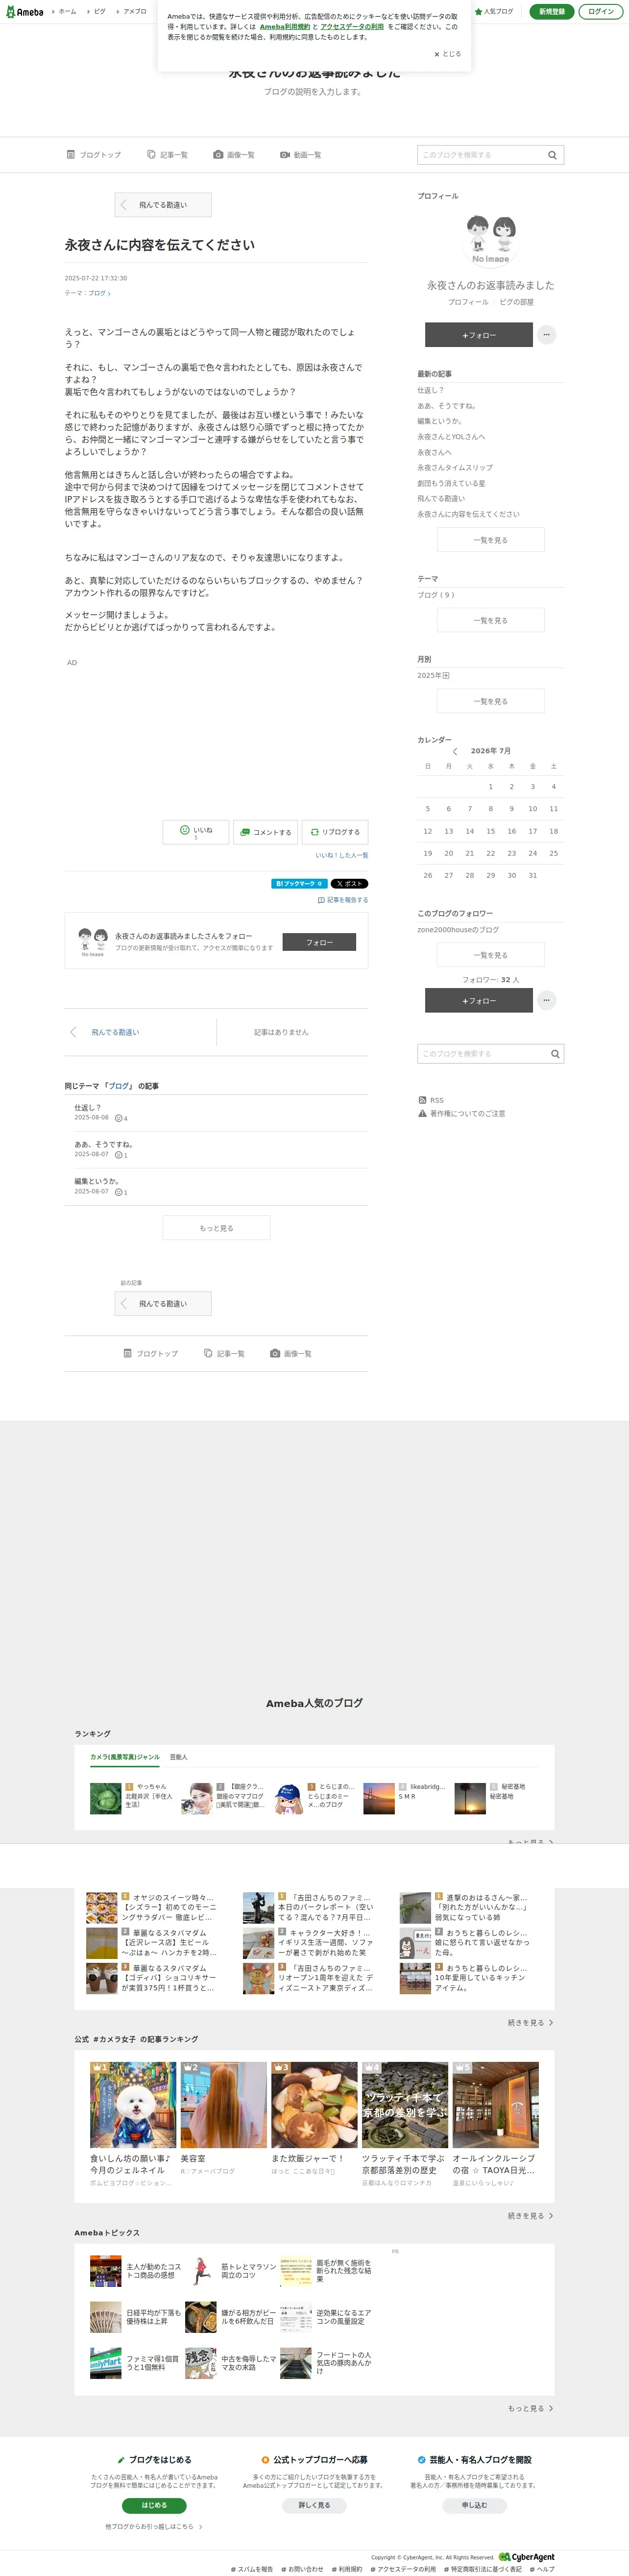Image resolution: width=629 pixels, height=2576 pixels.
Task: Click the No Image profile picture in sidebar
Action: [x=491, y=239]
